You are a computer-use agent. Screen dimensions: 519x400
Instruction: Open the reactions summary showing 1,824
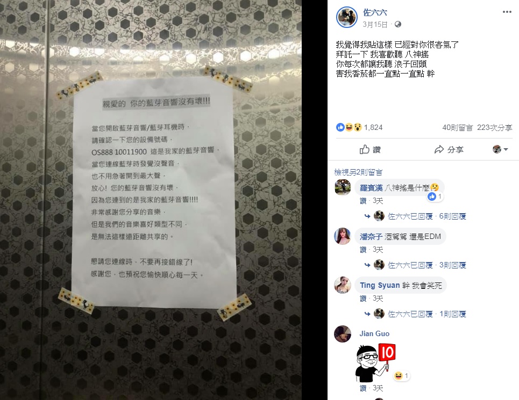(x=359, y=127)
